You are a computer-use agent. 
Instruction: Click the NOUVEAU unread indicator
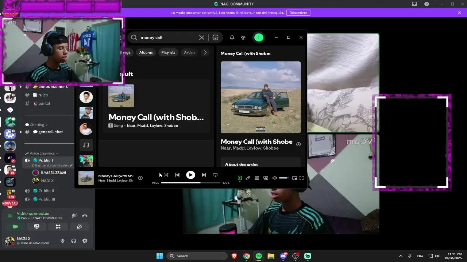click(x=10, y=203)
